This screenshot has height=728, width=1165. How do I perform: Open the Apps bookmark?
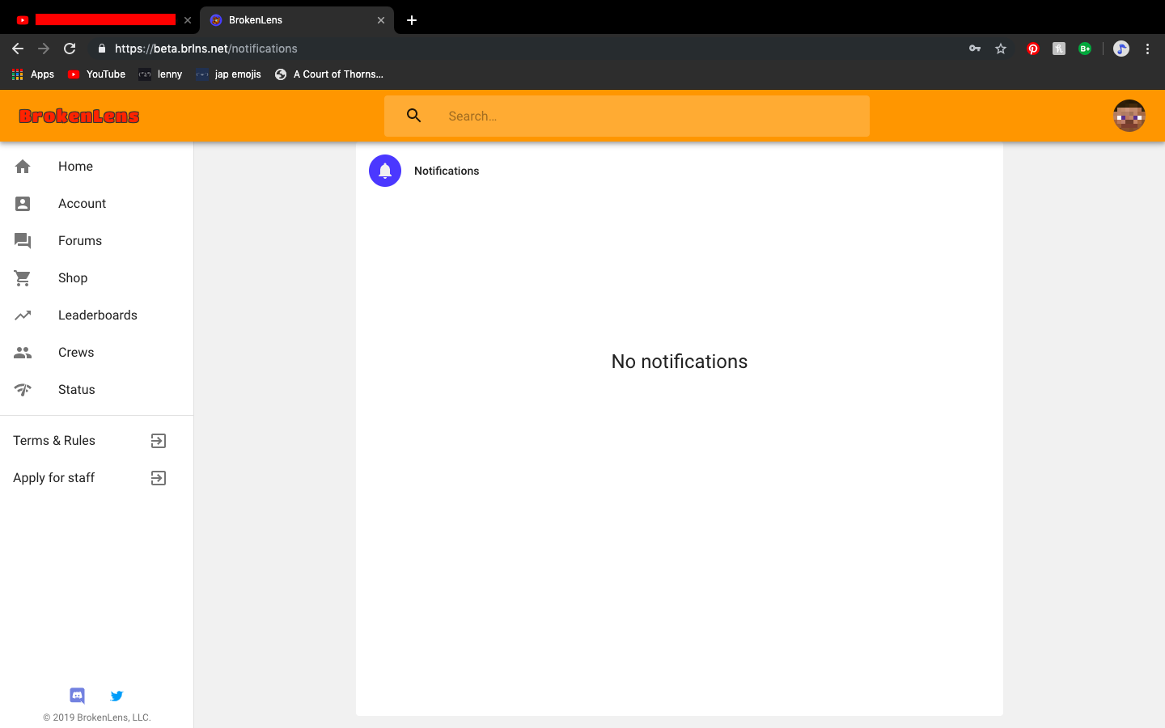tap(33, 74)
